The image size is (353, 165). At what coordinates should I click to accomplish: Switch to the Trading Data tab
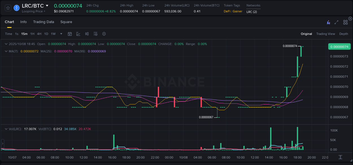point(43,22)
